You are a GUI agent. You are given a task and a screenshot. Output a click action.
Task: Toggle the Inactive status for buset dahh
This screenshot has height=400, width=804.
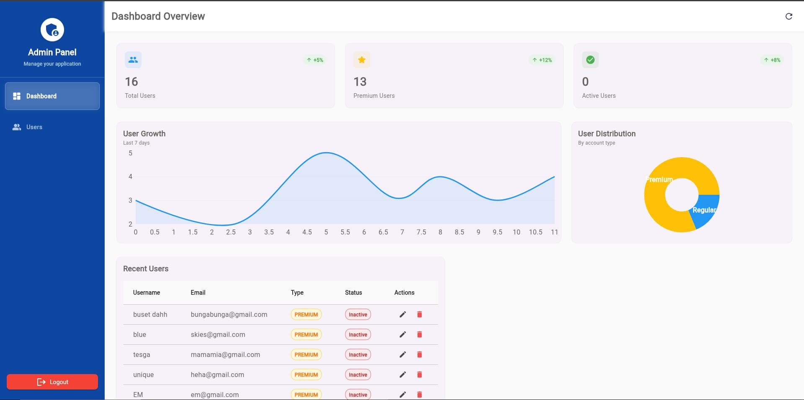358,314
